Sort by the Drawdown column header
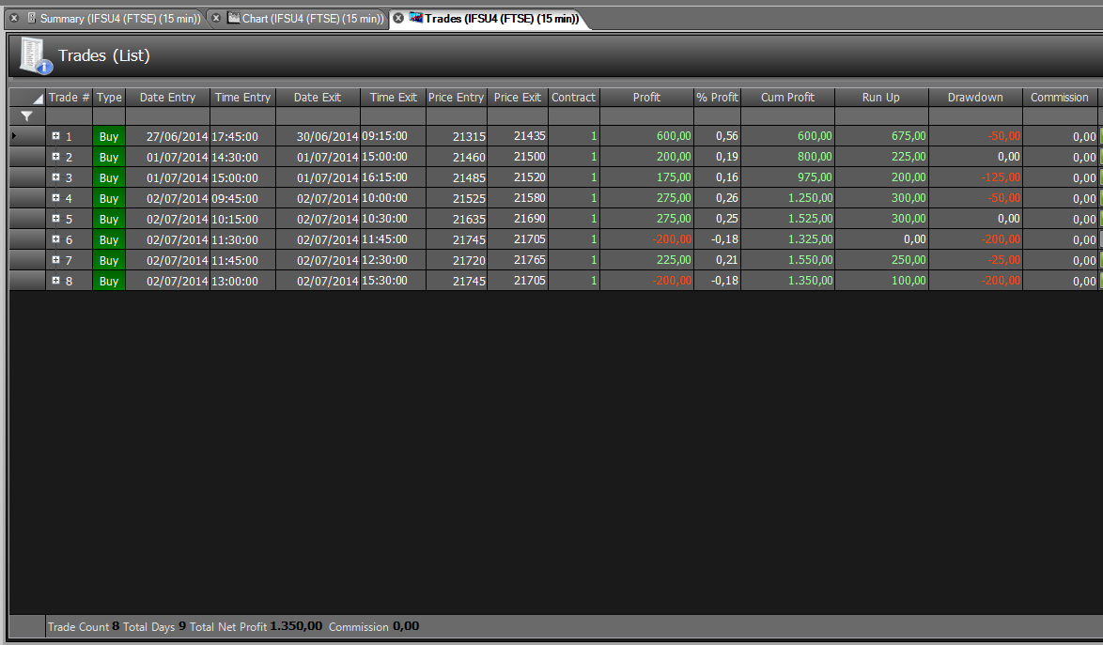Screen dimensions: 1103x645 pos(975,97)
